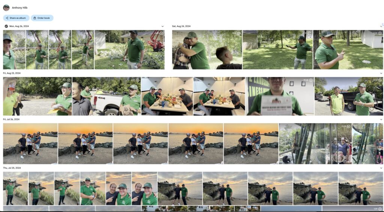
Task: Click play icon on the red lift video
Action: (x=161, y=33)
